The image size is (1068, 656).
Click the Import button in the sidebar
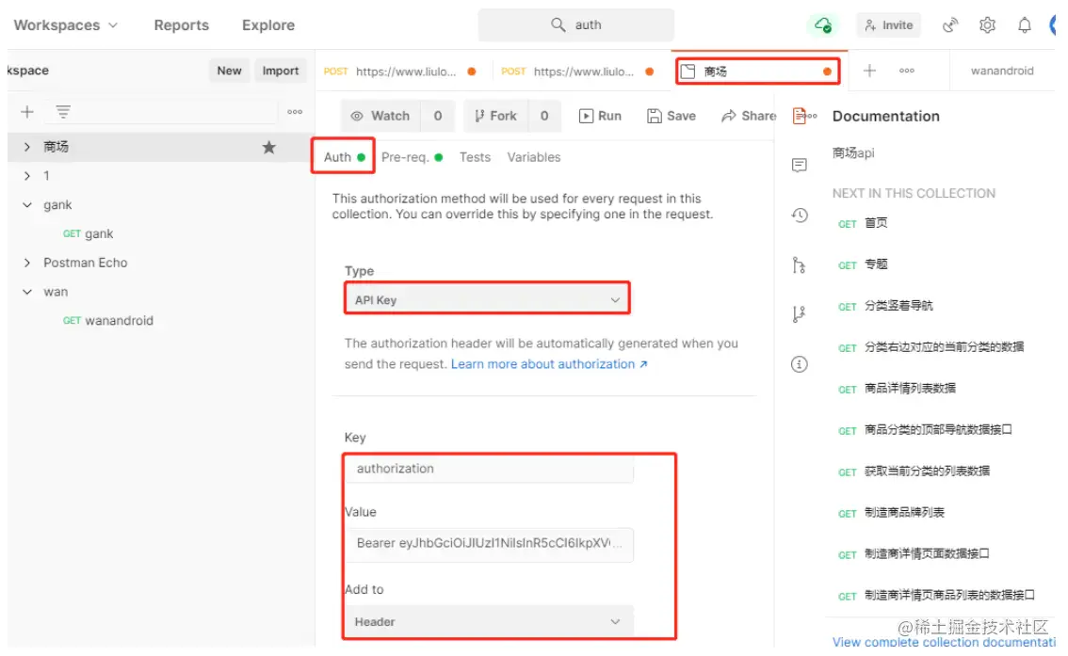280,71
